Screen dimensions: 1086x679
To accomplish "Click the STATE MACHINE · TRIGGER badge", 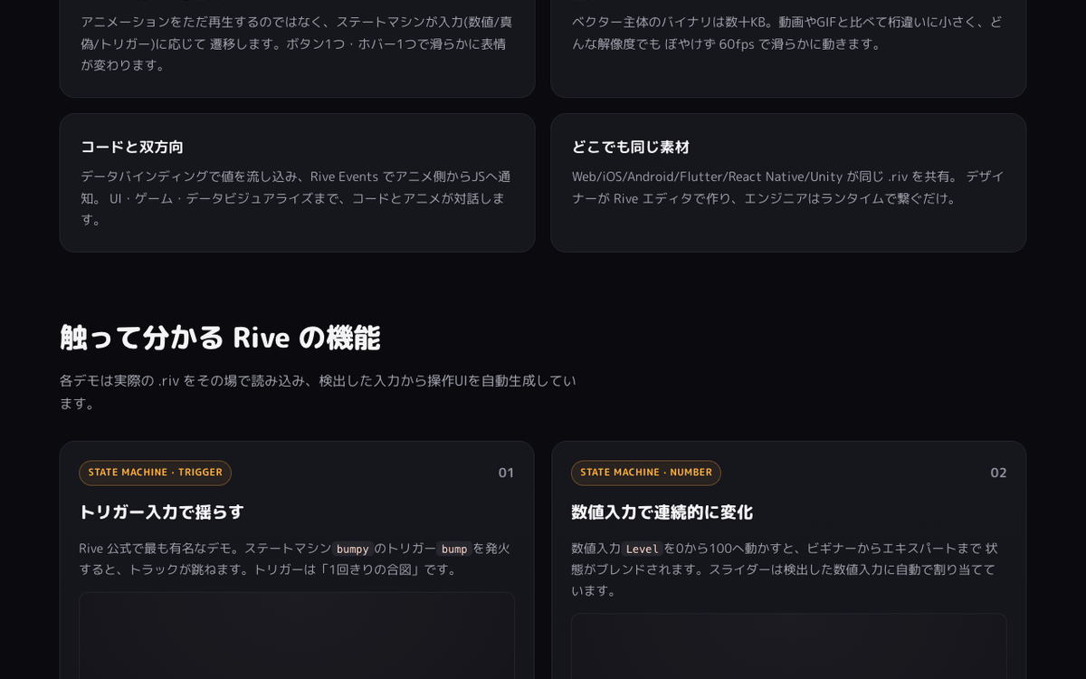I will pyautogui.click(x=155, y=473).
